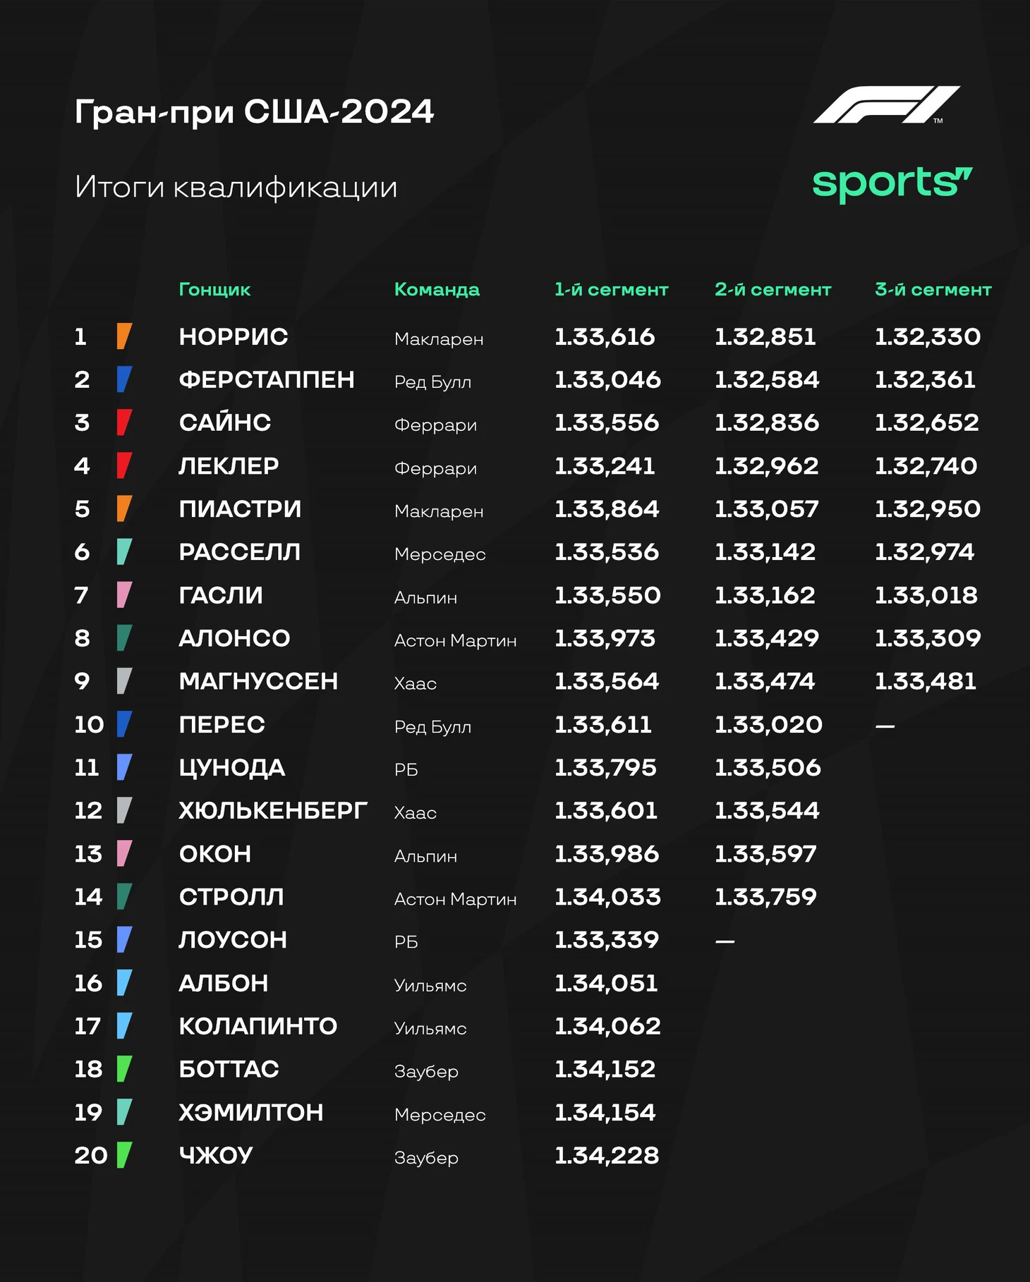
Task: Click the pink Alpine flag next to Гасли
Action: tap(124, 595)
